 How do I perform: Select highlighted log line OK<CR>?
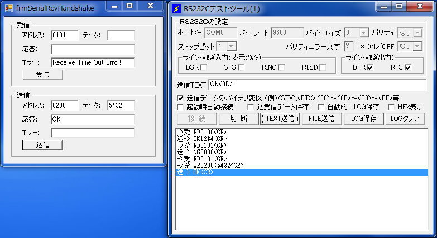302,172
